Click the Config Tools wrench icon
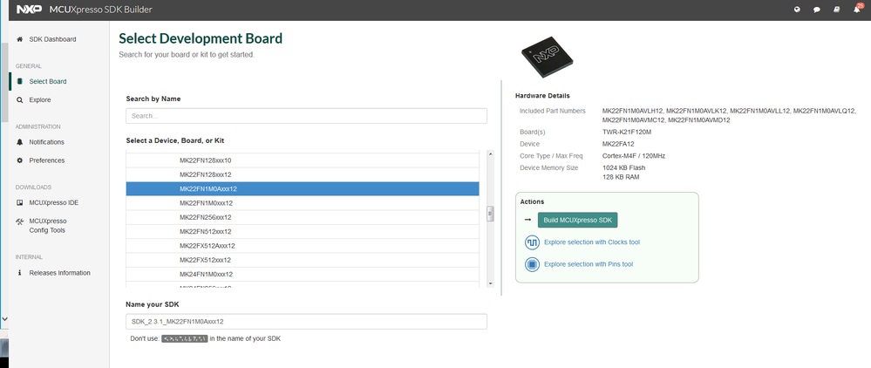871x368 pixels. click(20, 221)
